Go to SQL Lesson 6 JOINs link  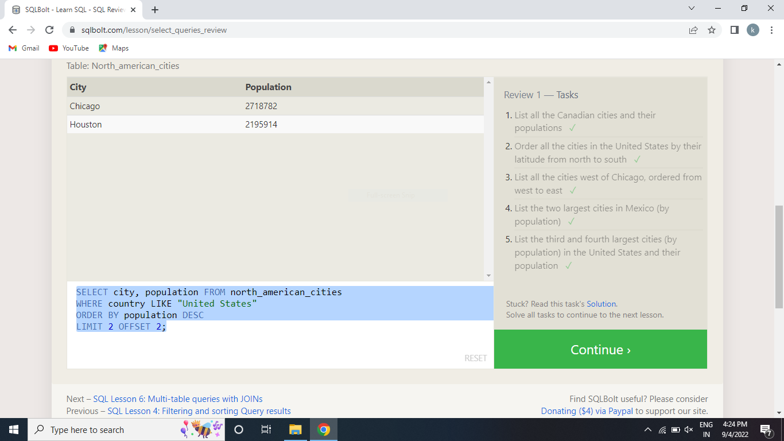(x=178, y=399)
